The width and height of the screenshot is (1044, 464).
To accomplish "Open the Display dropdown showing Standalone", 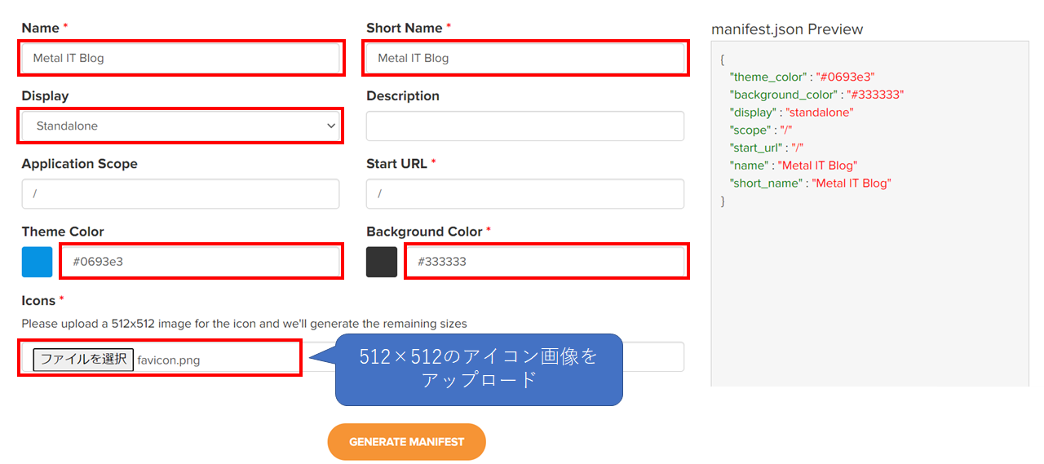I will pyautogui.click(x=180, y=126).
